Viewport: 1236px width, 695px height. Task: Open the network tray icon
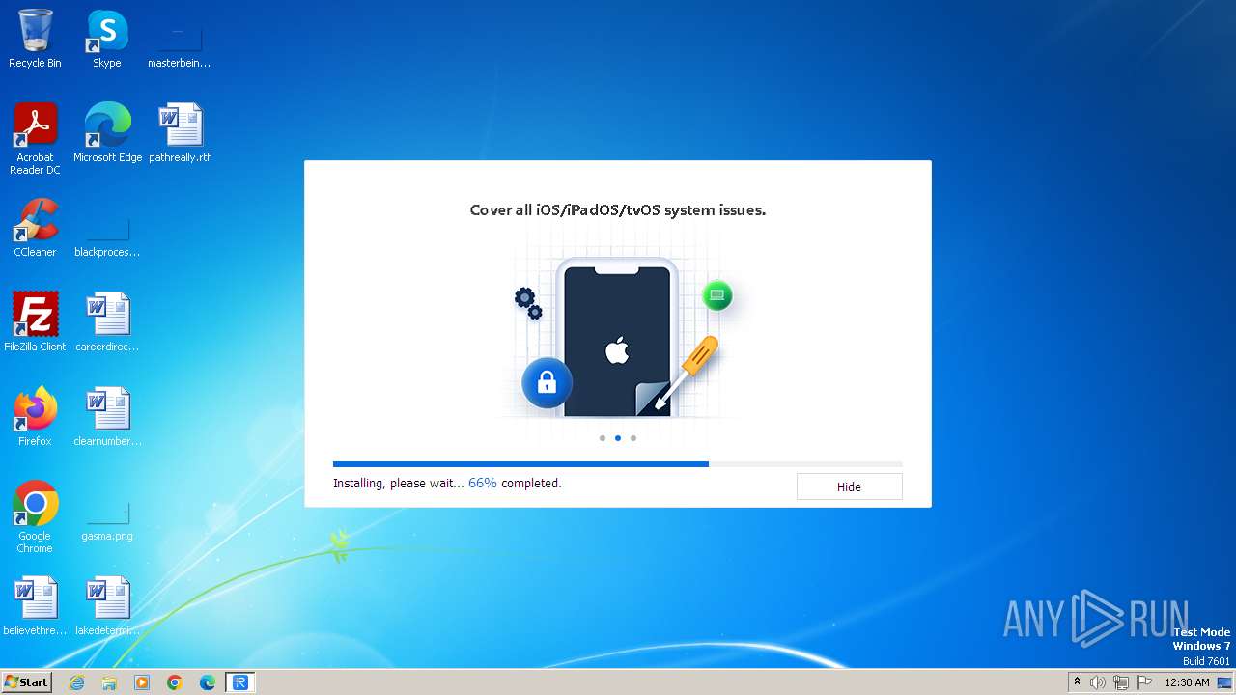point(1121,682)
